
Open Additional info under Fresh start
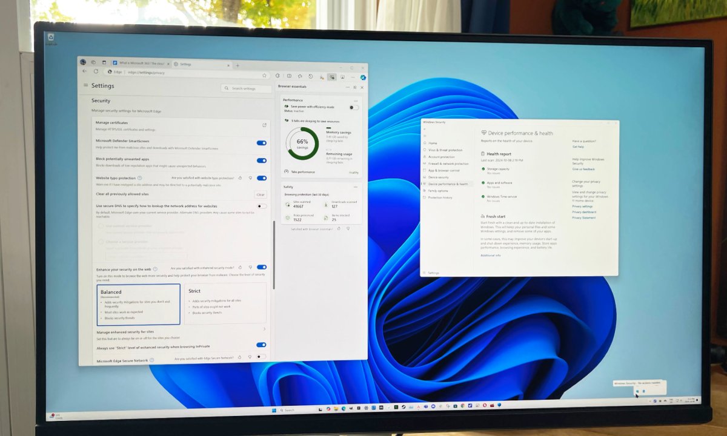pyautogui.click(x=491, y=256)
